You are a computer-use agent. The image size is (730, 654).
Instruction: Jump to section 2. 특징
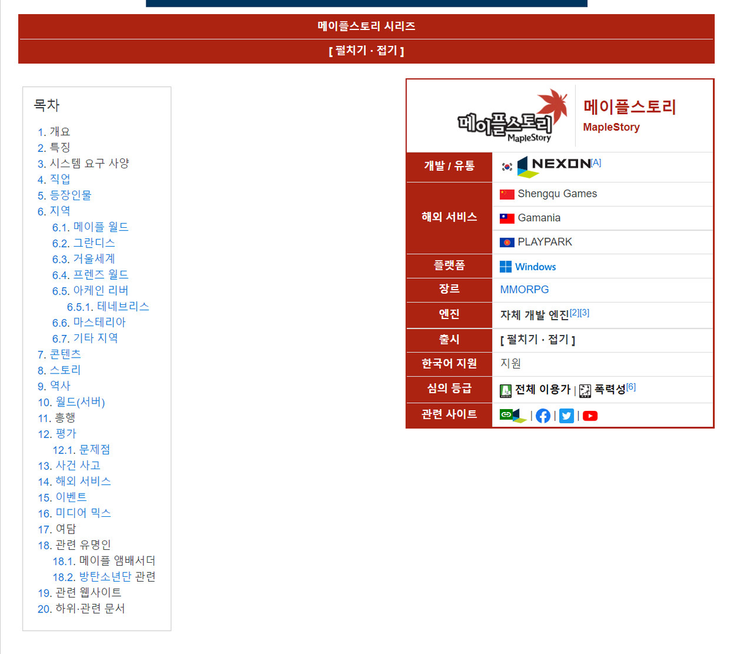pos(53,148)
